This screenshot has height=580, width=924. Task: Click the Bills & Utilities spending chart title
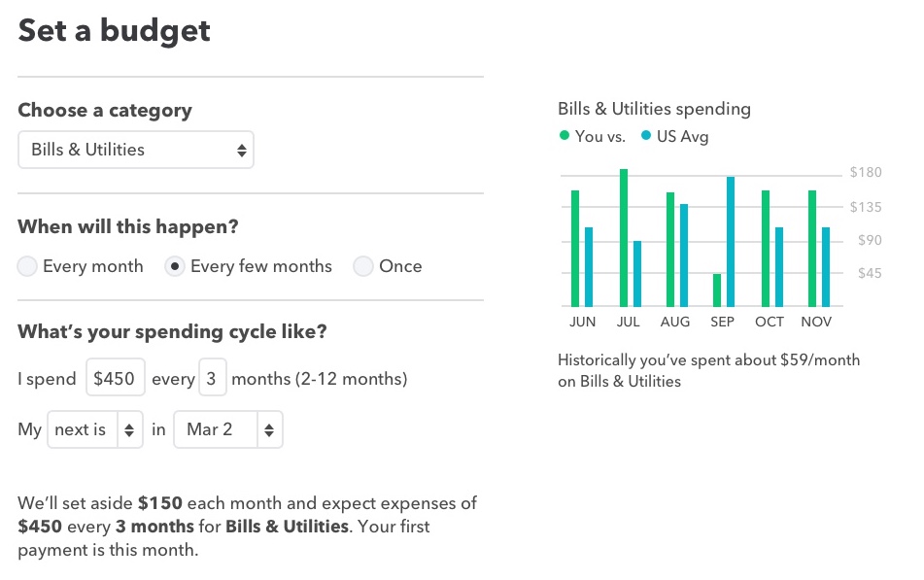point(654,109)
